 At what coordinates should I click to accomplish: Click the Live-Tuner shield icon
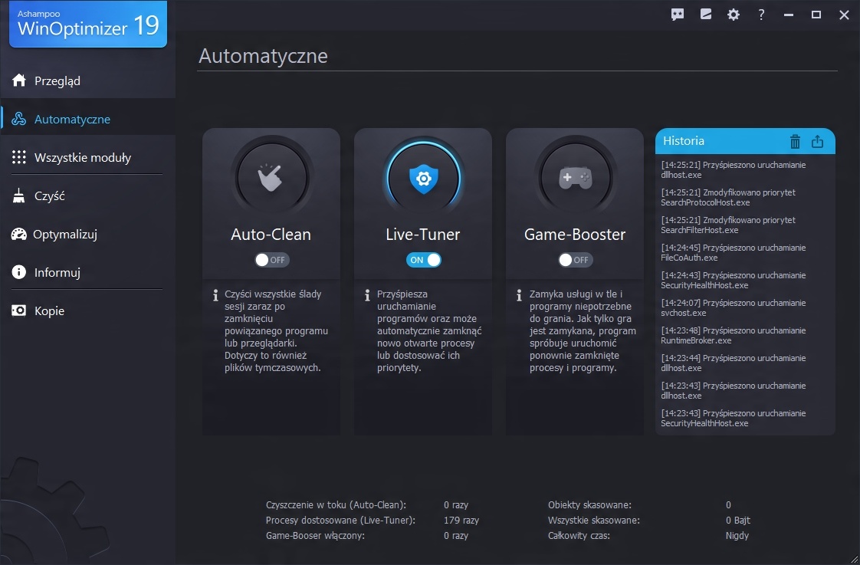click(x=423, y=179)
